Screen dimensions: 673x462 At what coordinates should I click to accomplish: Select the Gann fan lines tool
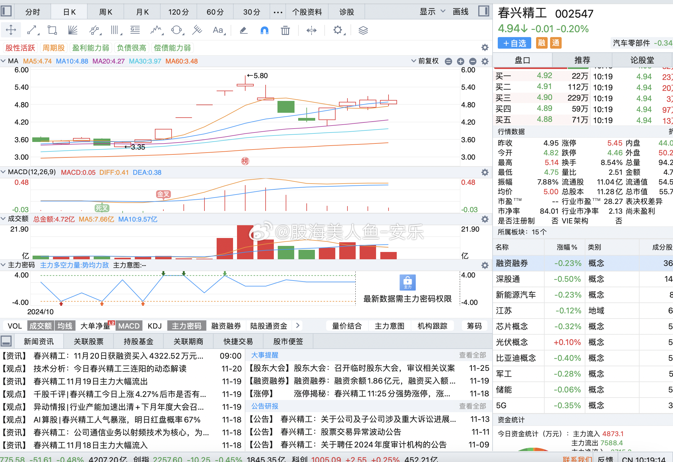click(x=73, y=30)
